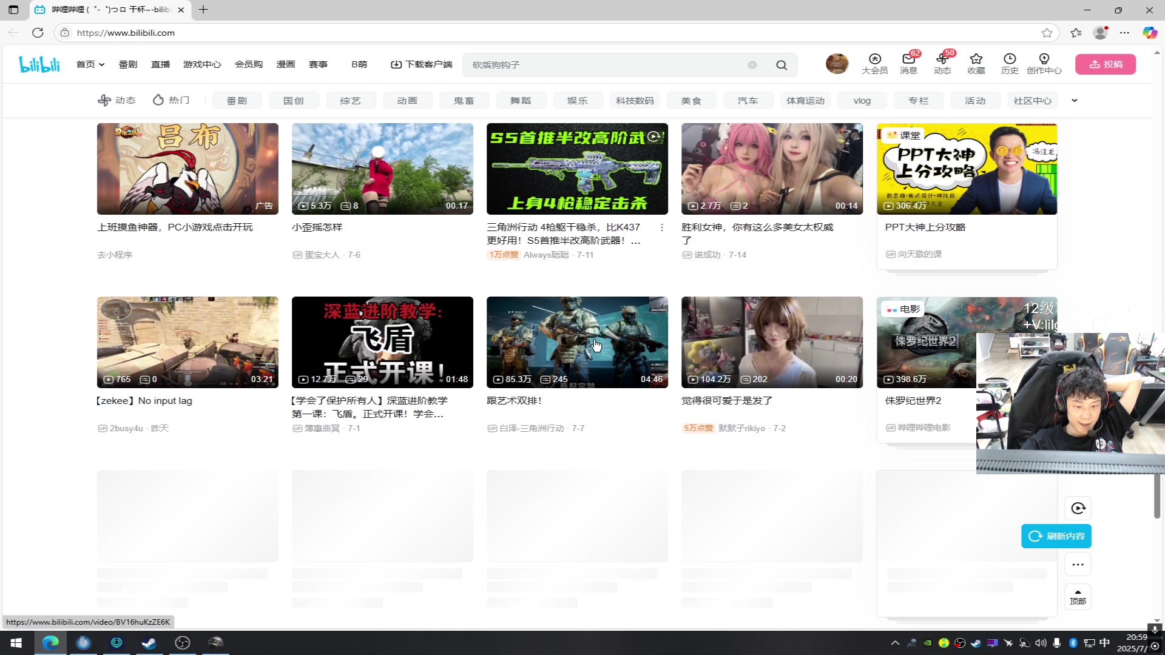The image size is (1165, 655).
Task: Open Windows Start menu
Action: (16, 643)
